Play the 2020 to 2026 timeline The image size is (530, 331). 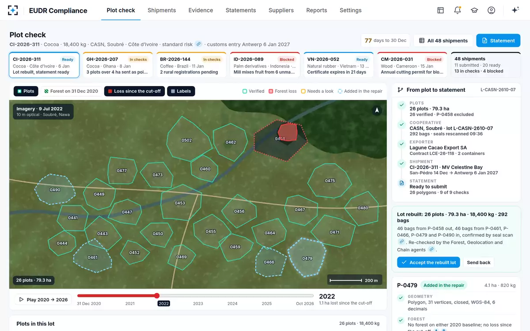pos(43,300)
